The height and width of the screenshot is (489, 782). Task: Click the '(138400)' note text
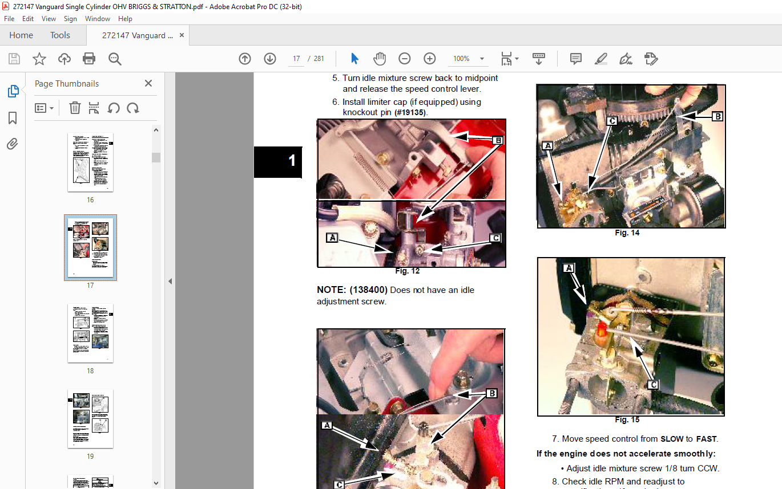click(369, 290)
